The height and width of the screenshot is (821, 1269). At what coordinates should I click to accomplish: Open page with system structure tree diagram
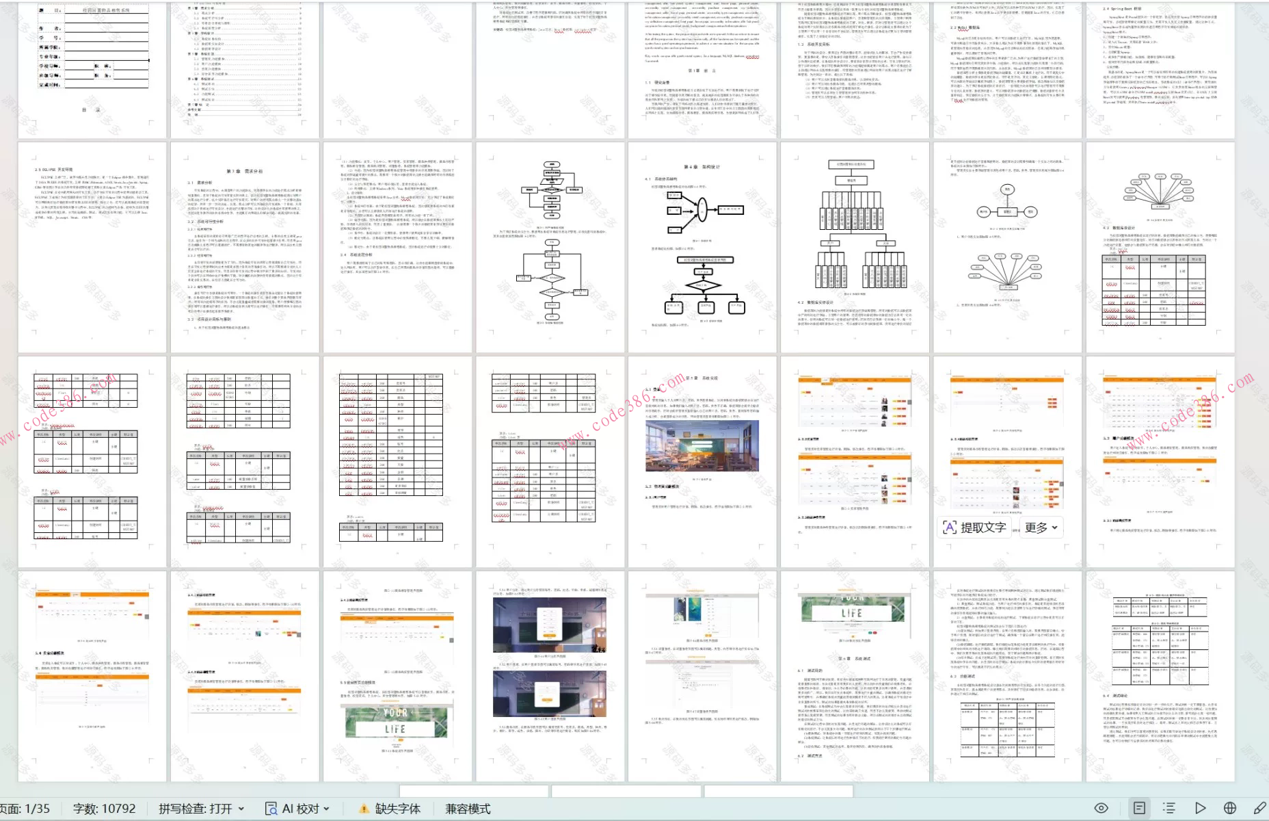[855, 246]
